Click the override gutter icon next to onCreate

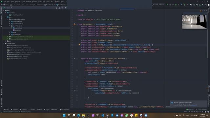[74, 59]
